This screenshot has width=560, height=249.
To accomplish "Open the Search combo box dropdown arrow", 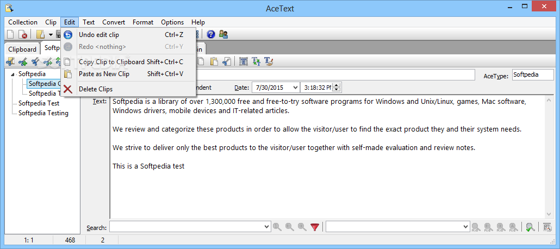I will click(267, 227).
